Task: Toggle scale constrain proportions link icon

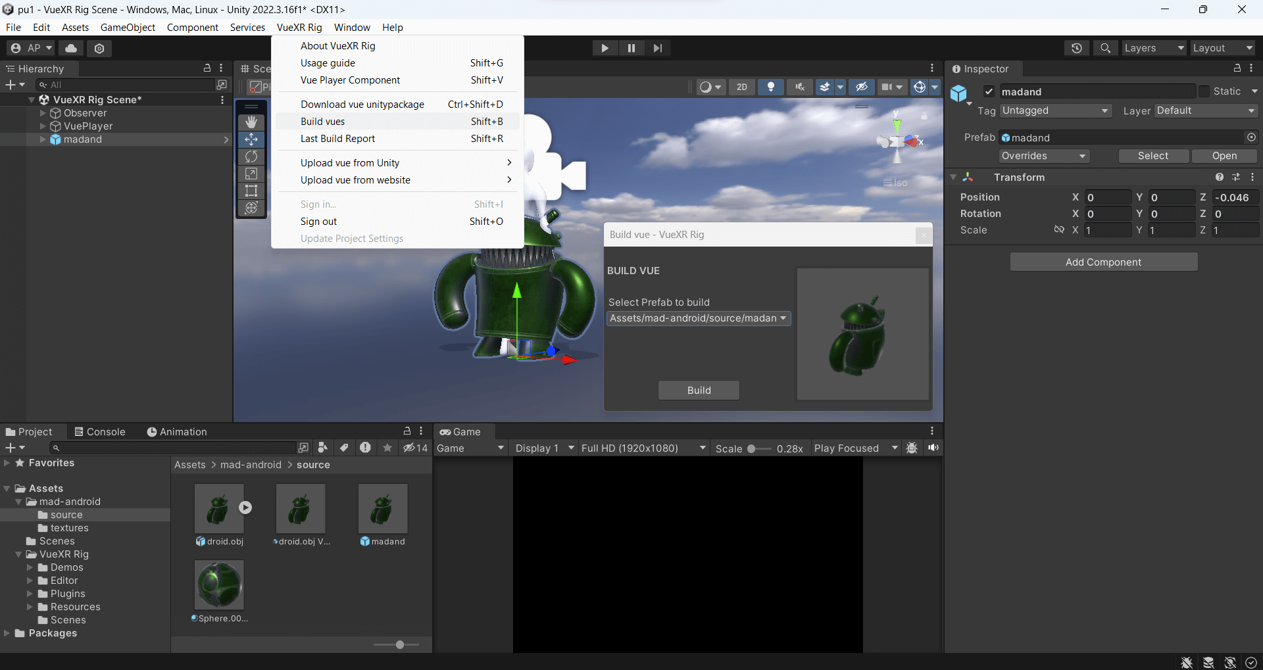Action: [1059, 229]
